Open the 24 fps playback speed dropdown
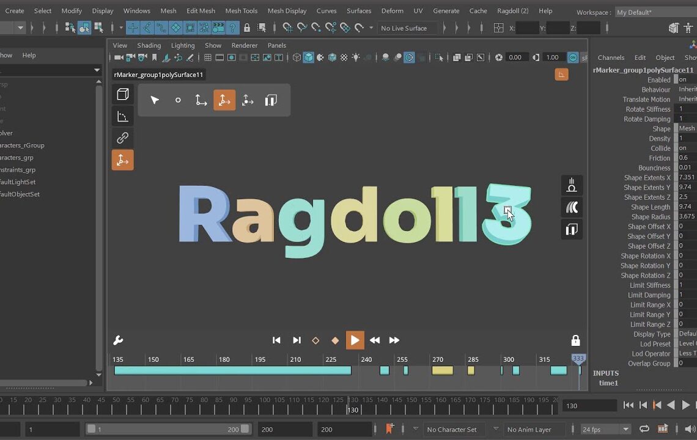 605,429
